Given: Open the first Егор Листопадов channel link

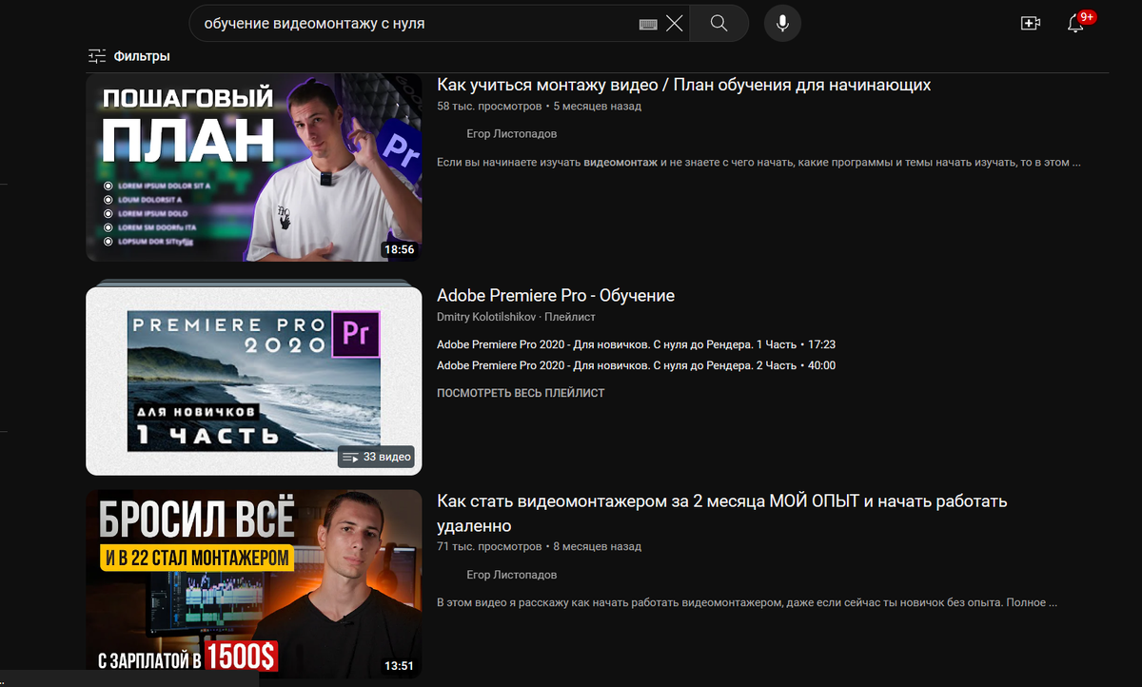Looking at the screenshot, I should (x=511, y=134).
